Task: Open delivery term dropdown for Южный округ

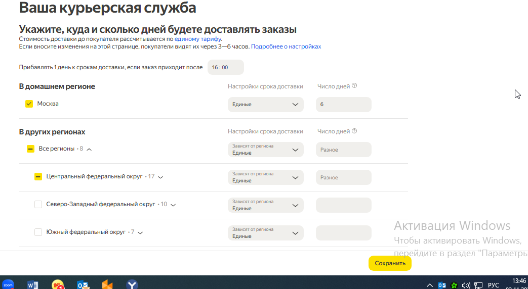Action: pyautogui.click(x=266, y=233)
